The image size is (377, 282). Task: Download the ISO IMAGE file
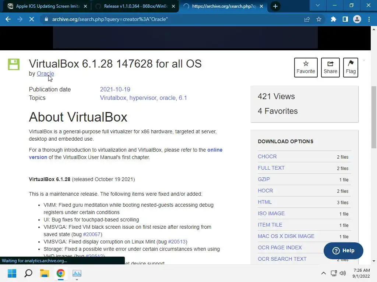click(271, 213)
